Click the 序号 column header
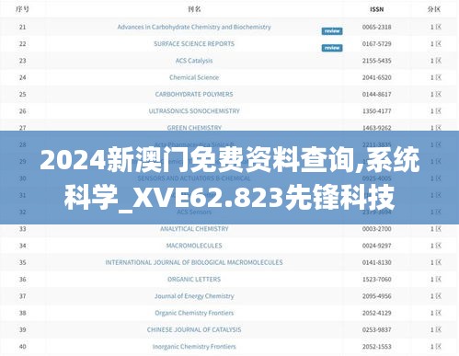Viewport: 459px width, 356px height. point(22,9)
